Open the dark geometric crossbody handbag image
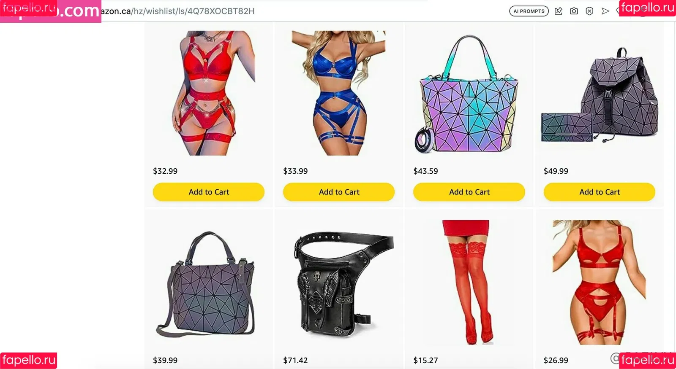 pos(206,285)
